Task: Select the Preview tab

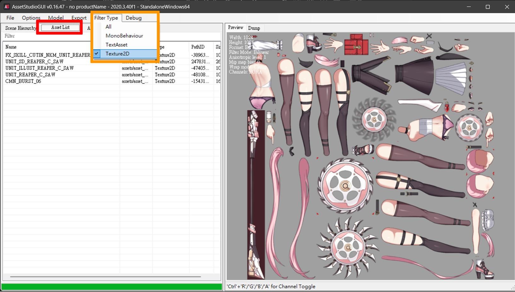Action: [235, 28]
